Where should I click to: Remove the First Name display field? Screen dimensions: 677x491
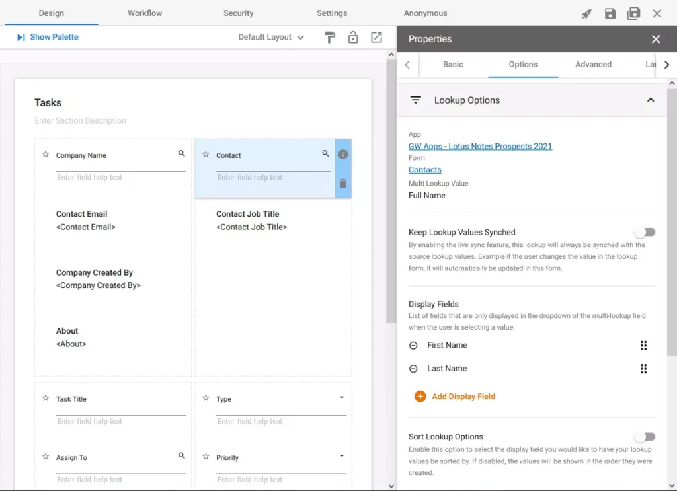[x=413, y=345]
